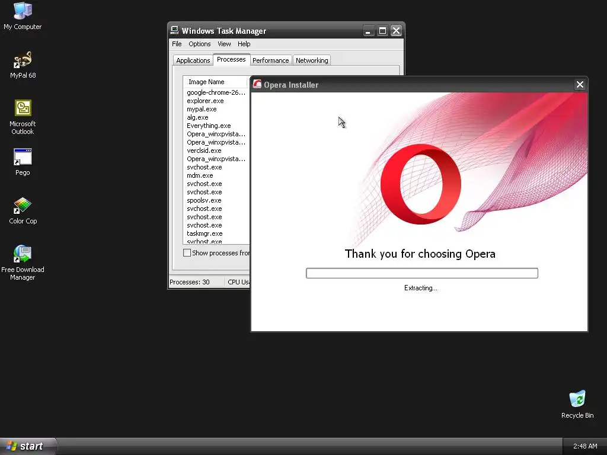Switch to the Processes tab
Screen dimensions: 607x455
[231, 59]
